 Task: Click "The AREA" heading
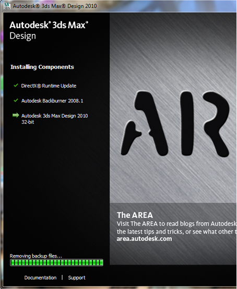coord(135,215)
